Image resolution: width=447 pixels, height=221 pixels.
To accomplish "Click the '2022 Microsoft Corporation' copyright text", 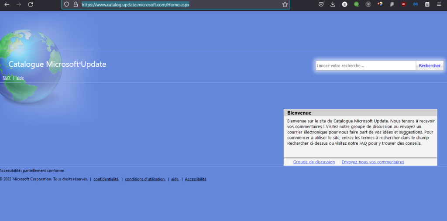I will pyautogui.click(x=44, y=179).
